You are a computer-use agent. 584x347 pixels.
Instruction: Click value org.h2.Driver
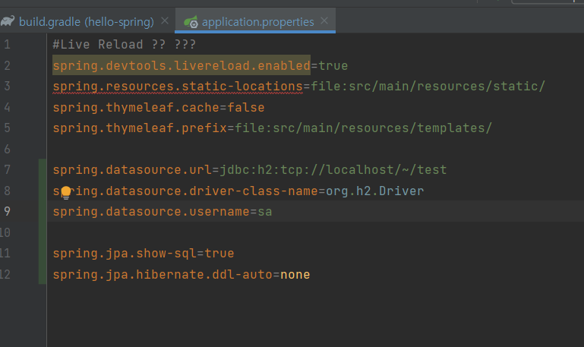click(375, 191)
